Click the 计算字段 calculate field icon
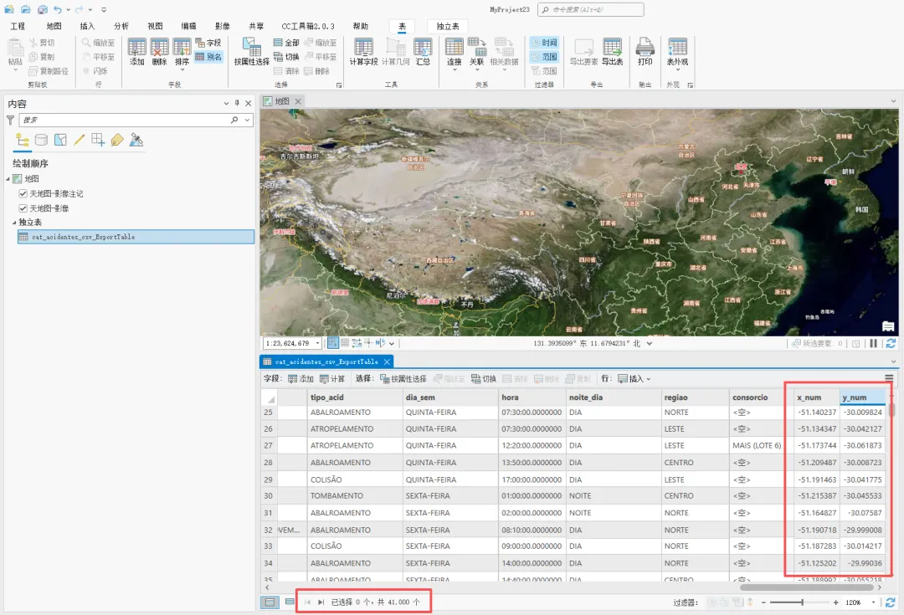The width and height of the screenshot is (904, 615). [x=363, y=52]
